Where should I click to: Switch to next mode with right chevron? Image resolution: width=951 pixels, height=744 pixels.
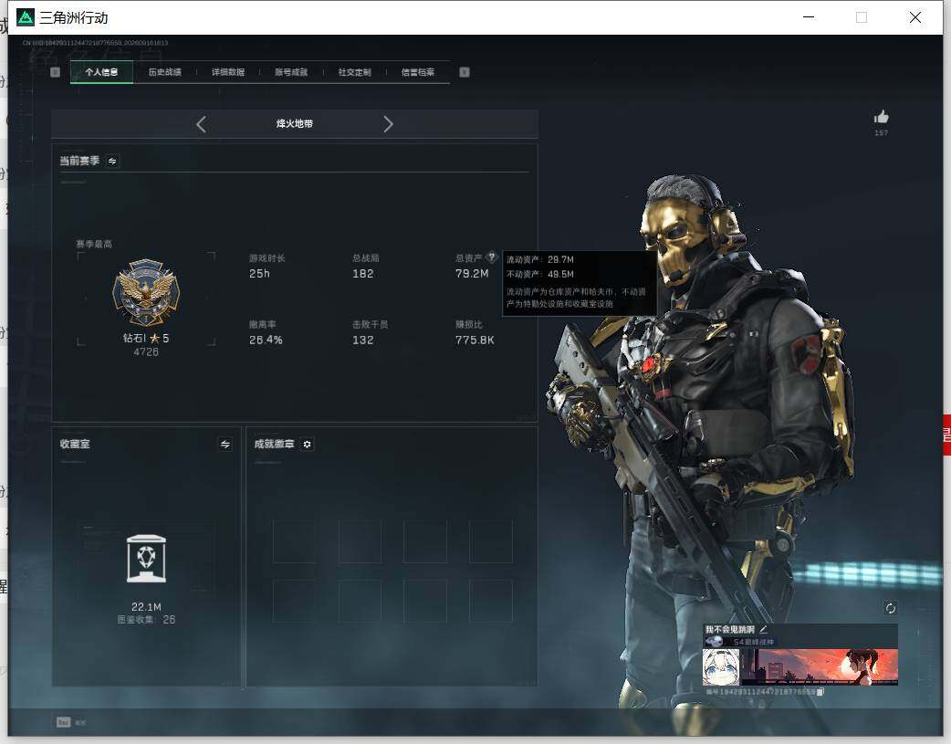pyautogui.click(x=388, y=124)
